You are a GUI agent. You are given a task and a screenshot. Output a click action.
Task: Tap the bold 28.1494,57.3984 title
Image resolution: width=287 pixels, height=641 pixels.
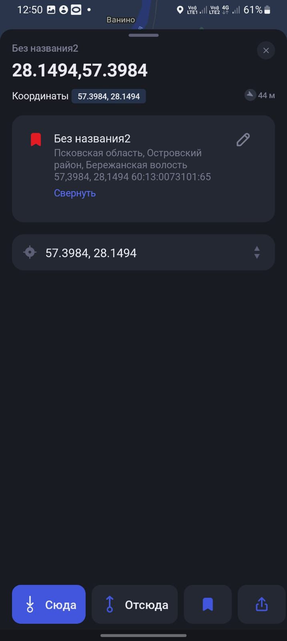tap(80, 71)
